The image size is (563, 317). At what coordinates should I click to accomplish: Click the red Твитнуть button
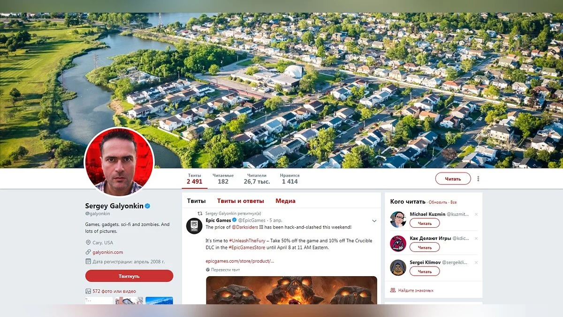(x=129, y=276)
